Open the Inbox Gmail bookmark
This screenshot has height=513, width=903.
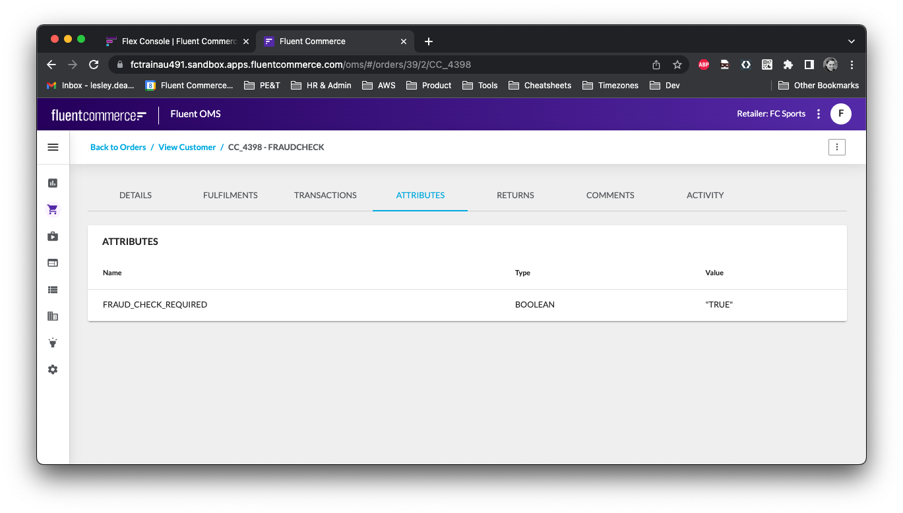90,86
